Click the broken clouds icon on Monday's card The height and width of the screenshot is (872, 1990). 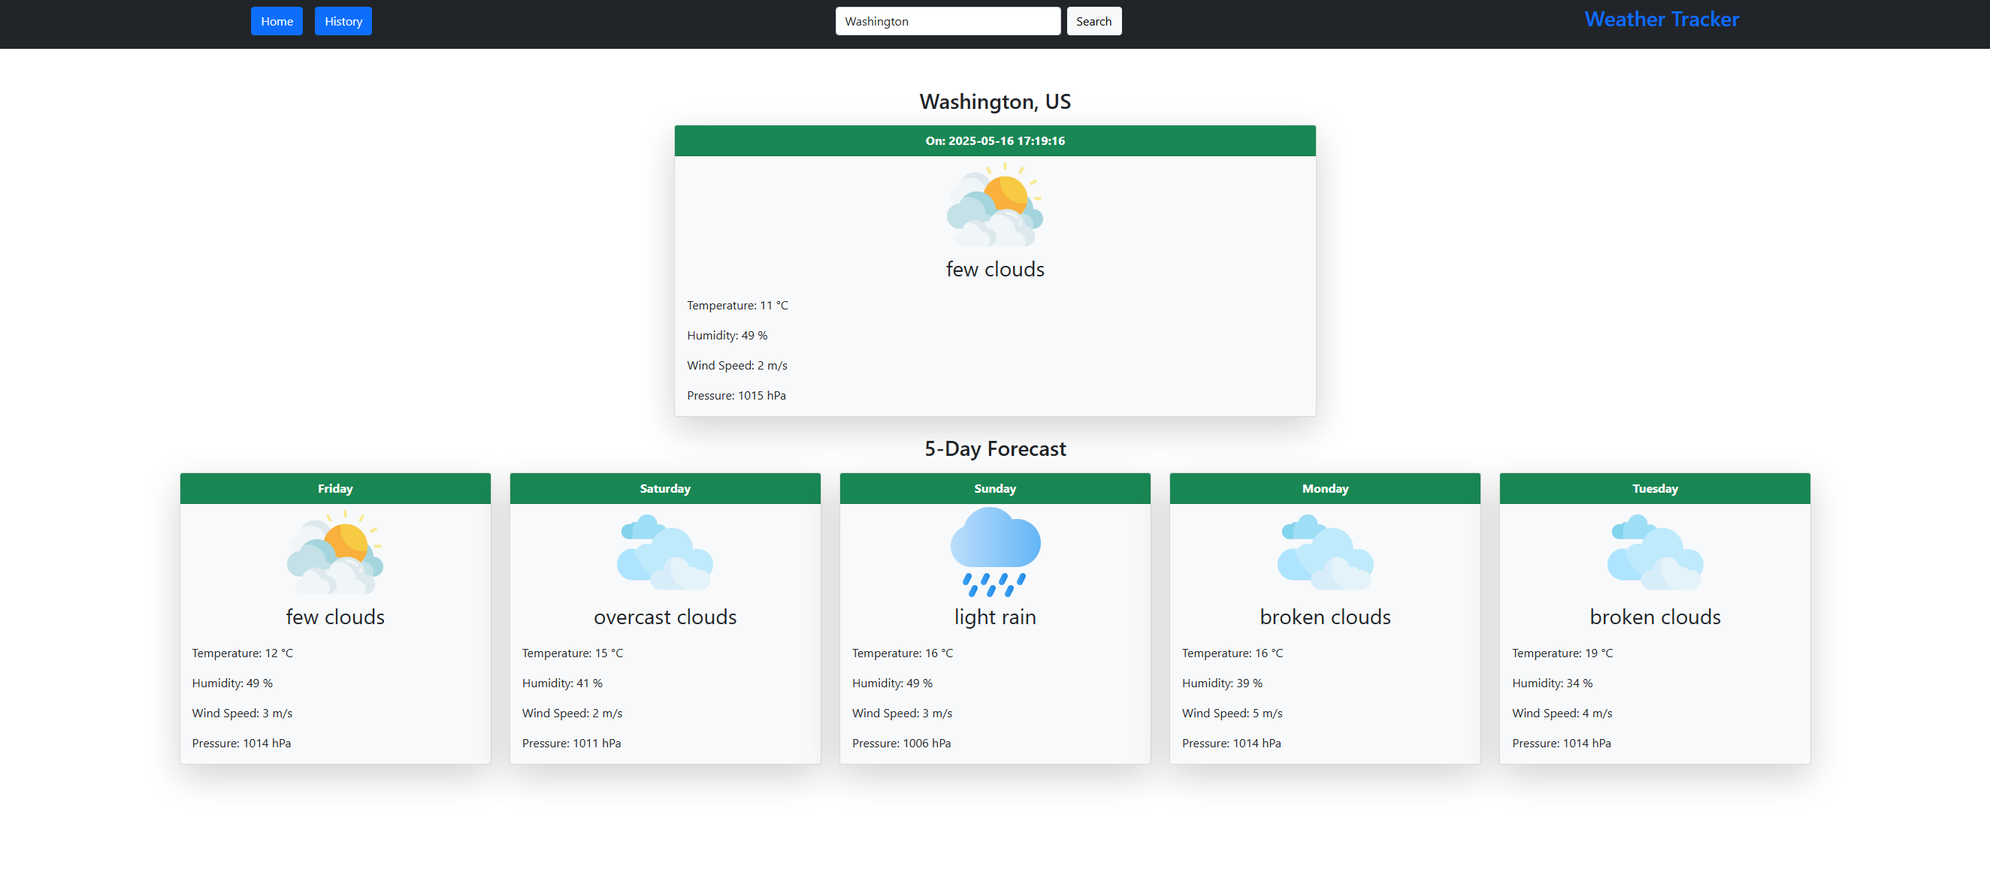pyautogui.click(x=1324, y=552)
